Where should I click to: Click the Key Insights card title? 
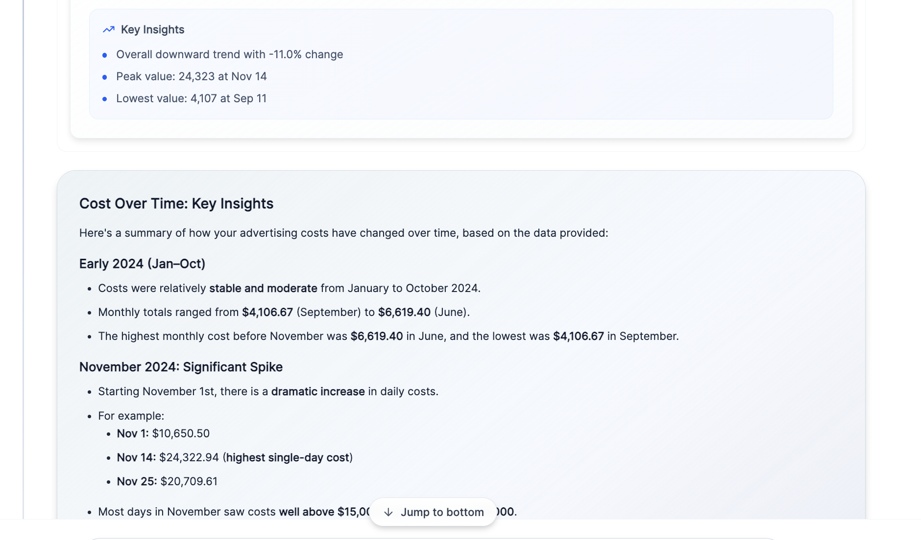point(152,29)
